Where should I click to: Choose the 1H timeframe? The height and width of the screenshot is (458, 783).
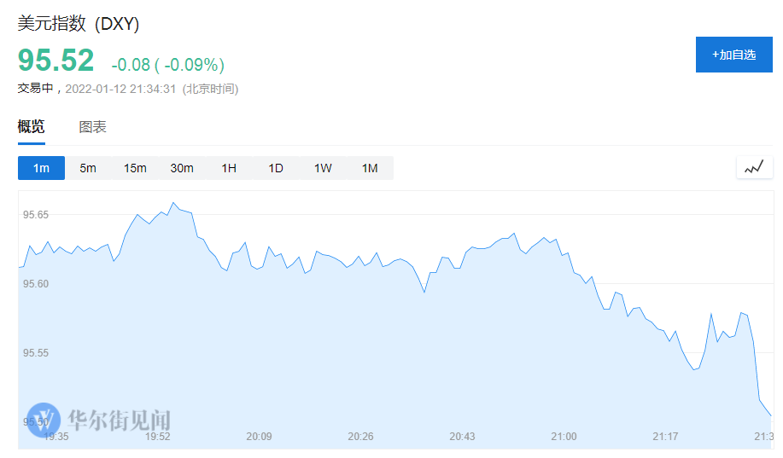(x=229, y=168)
